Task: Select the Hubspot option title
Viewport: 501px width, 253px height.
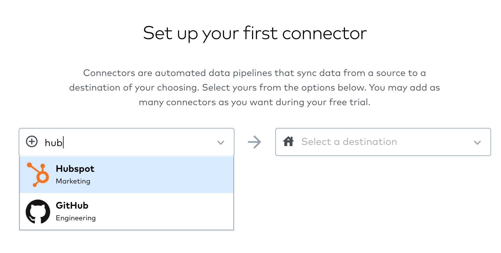Action: click(x=75, y=169)
